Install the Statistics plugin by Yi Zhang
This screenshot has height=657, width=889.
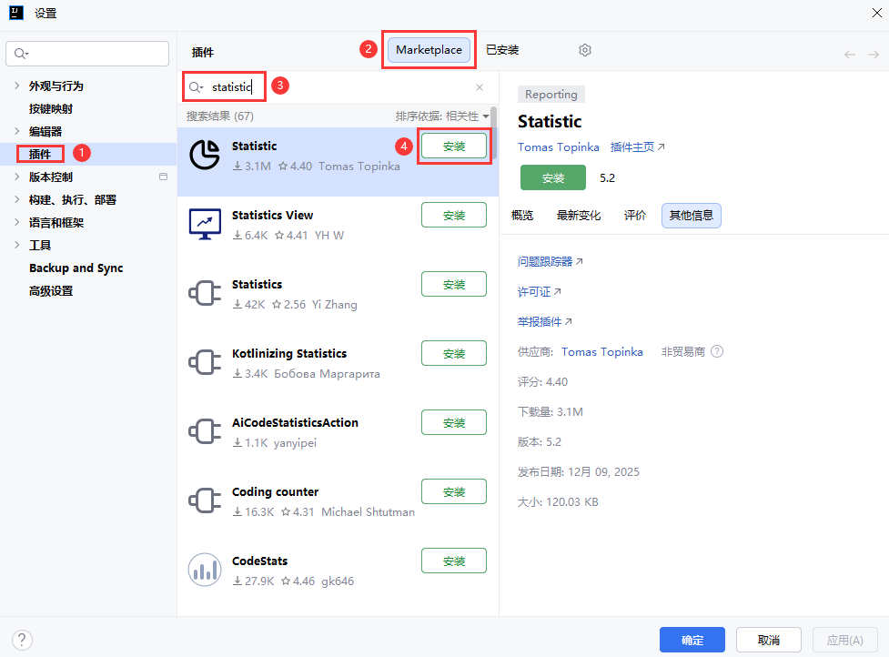pyautogui.click(x=453, y=285)
